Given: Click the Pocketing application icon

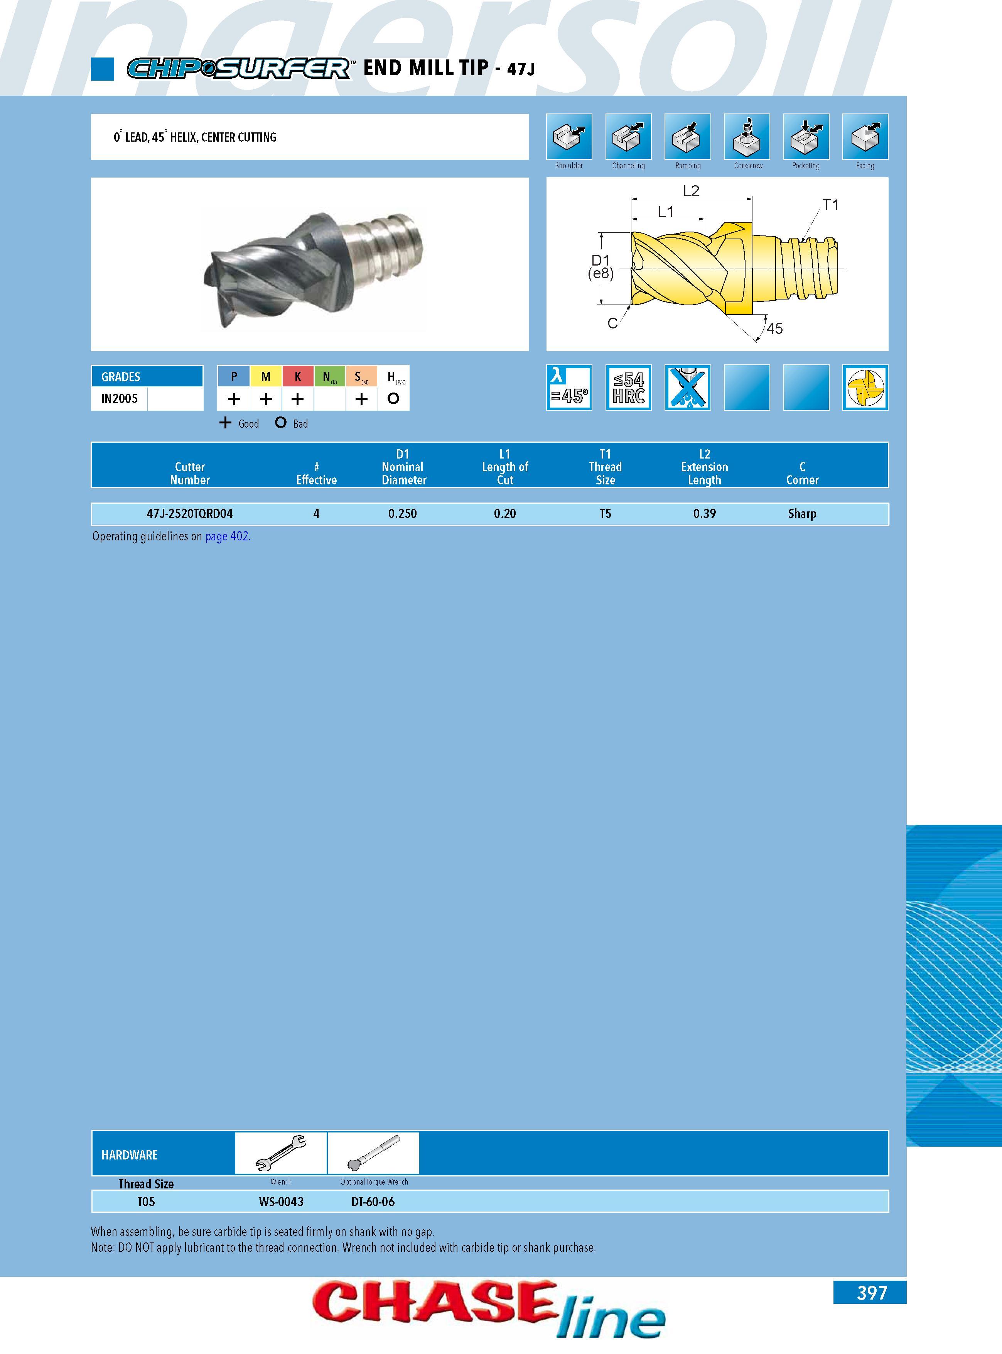Looking at the screenshot, I should pyautogui.click(x=806, y=137).
